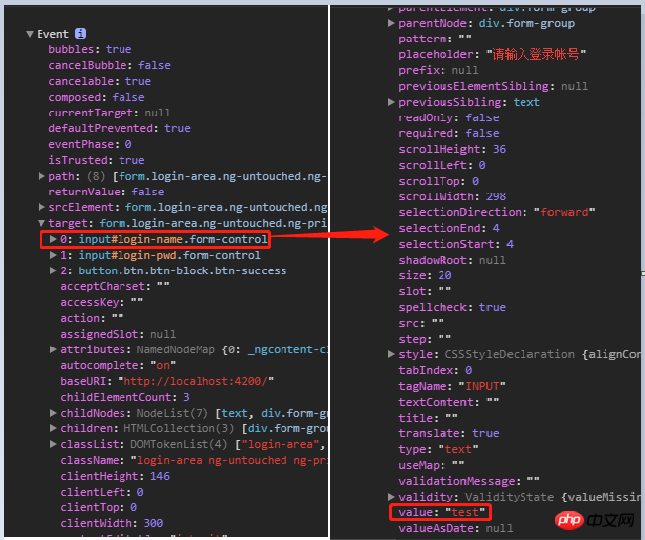645x540 pixels.
Task: Click the baseURI http://localhost:4200/ value
Action: coord(196,381)
